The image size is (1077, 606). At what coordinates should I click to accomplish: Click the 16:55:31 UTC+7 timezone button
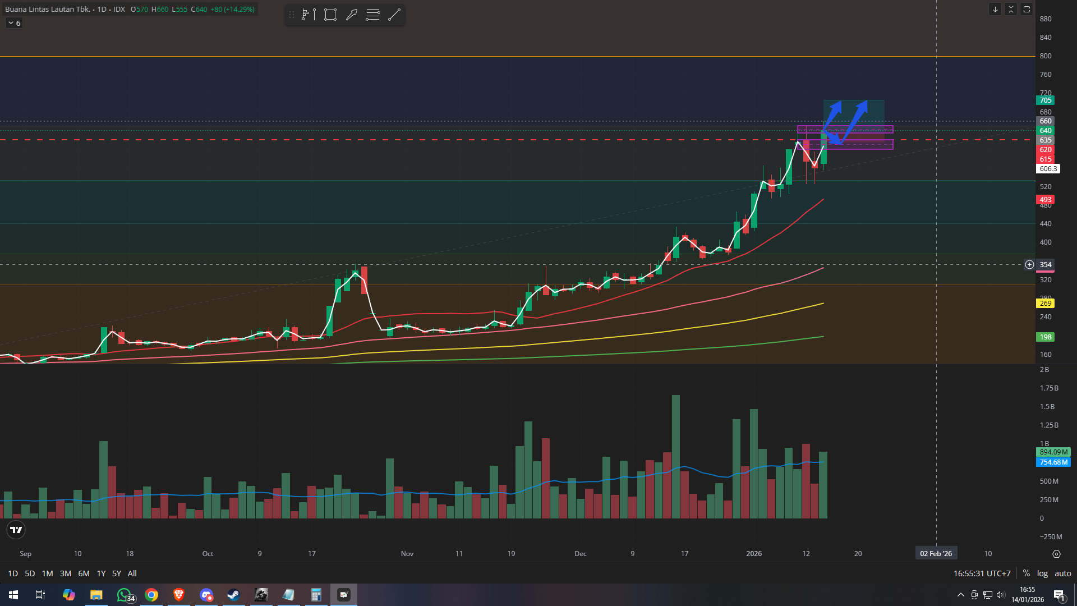click(x=982, y=573)
